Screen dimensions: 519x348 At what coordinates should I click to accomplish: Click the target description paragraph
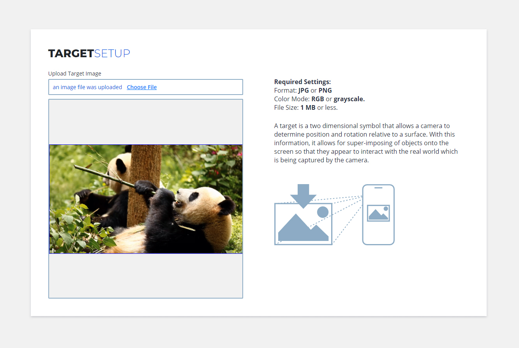[365, 143]
